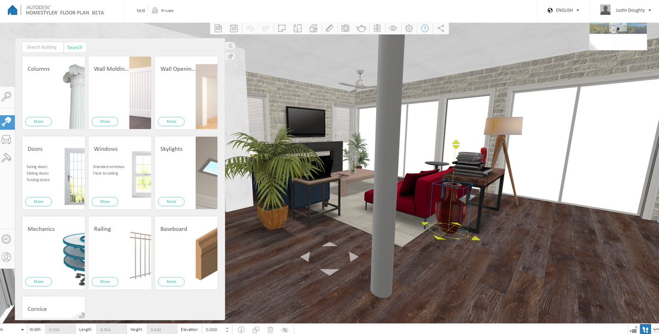Switch to camera view mode
659x334 pixels.
click(634, 330)
